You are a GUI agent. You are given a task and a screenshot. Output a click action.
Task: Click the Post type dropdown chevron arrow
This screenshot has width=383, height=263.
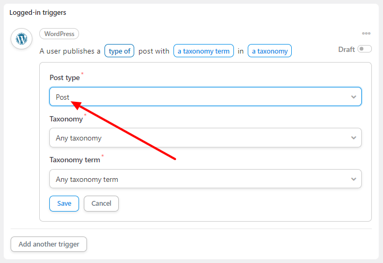coord(353,97)
